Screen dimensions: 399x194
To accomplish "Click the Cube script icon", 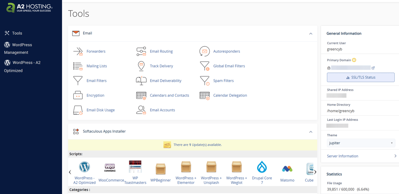I will click(x=310, y=169).
